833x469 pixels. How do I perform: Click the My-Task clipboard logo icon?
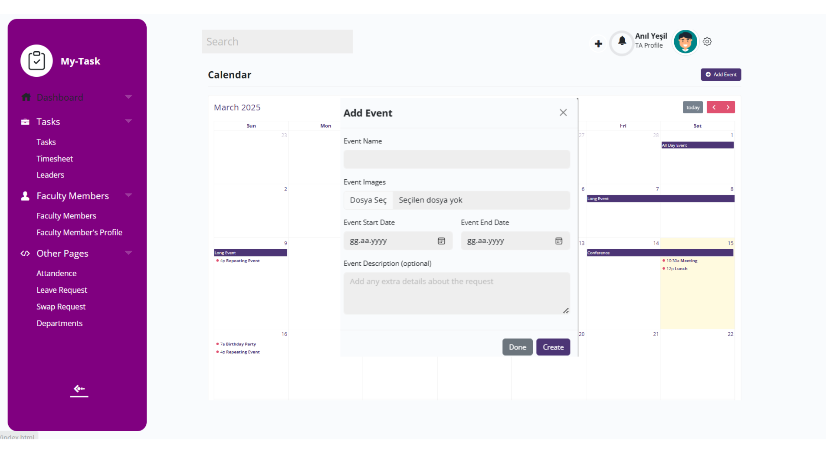point(36,61)
